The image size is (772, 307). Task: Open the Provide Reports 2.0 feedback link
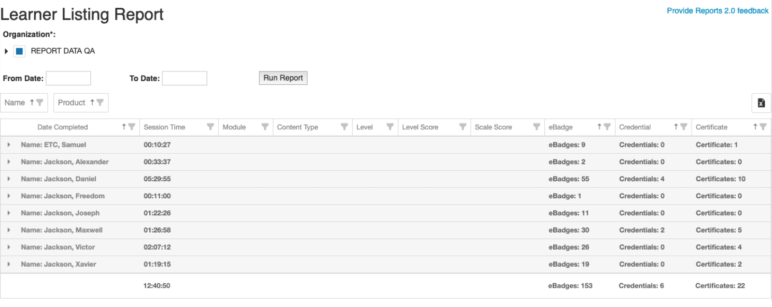[718, 11]
